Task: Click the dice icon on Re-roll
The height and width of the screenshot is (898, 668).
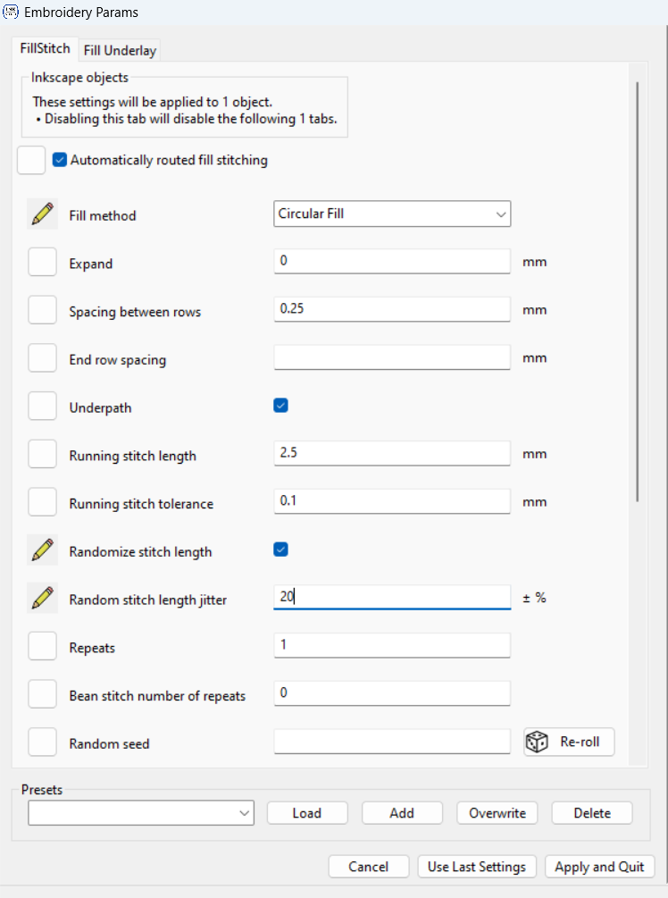Action: [537, 742]
